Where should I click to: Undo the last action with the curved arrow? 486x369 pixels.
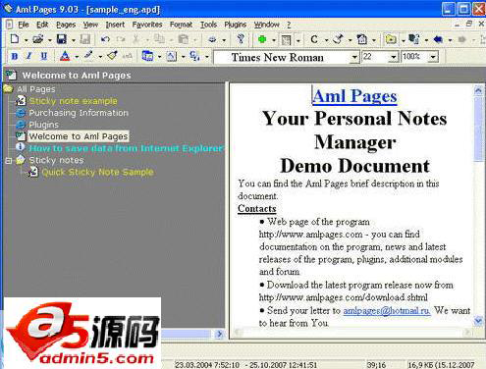pos(105,39)
